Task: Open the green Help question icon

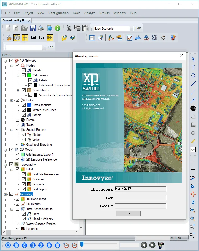Action: click(x=58, y=28)
